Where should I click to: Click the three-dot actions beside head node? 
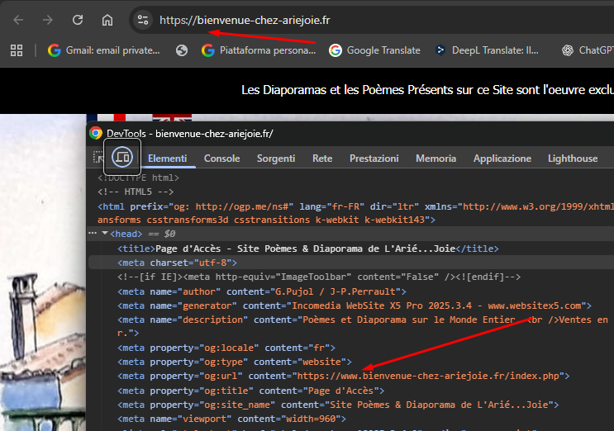point(93,234)
